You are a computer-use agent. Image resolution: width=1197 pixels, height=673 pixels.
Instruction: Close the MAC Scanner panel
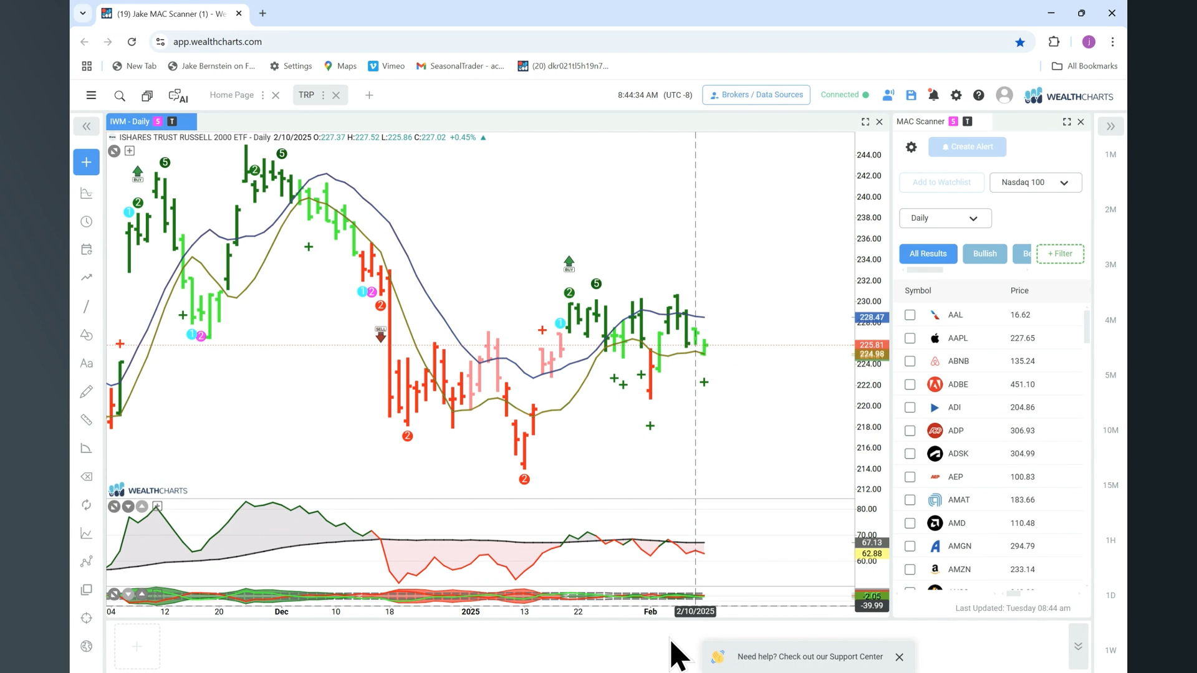[1081, 122]
